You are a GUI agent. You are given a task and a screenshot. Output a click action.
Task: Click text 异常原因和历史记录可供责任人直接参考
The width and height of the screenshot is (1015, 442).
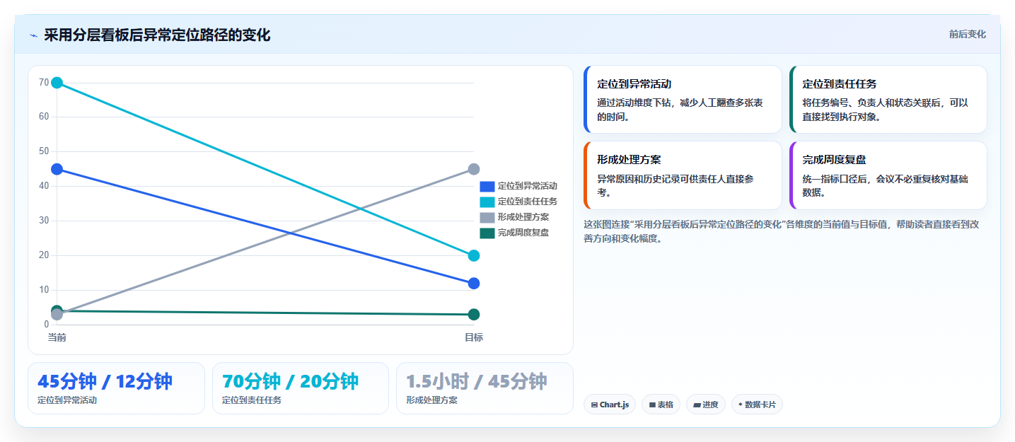coord(675,185)
